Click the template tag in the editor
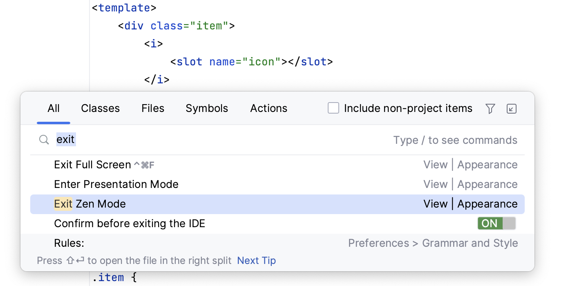Image resolution: width=577 pixels, height=286 pixels. tap(124, 7)
